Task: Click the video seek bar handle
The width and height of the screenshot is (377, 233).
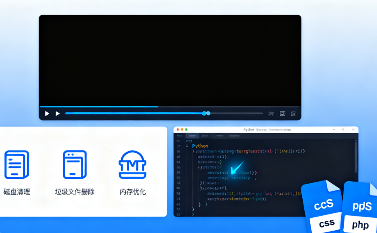Action: [x=206, y=113]
